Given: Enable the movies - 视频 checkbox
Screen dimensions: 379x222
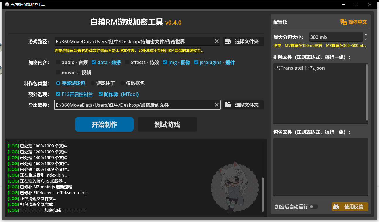Looking at the screenshot, I should (x=58, y=72).
